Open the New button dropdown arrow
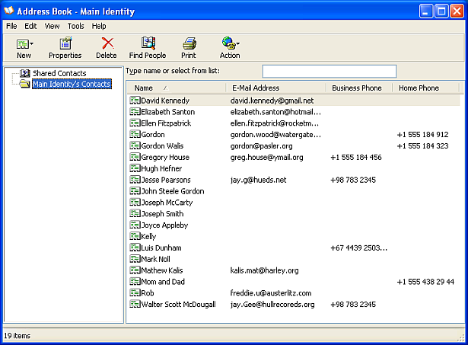This screenshot has height=345, width=468. coord(32,44)
